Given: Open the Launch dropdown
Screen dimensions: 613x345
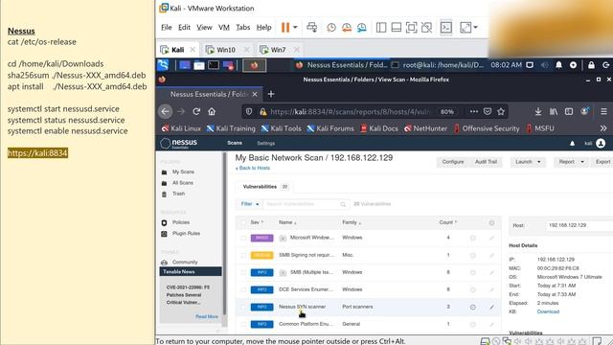Looking at the screenshot, I should 528,162.
